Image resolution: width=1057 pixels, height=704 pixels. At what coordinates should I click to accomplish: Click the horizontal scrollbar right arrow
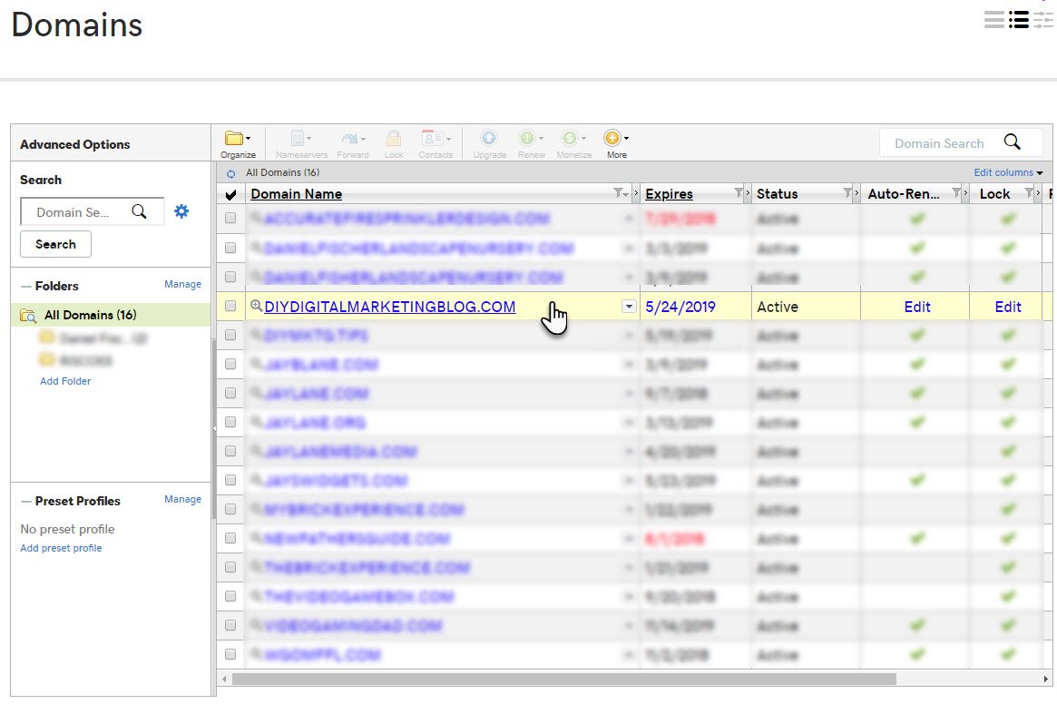1045,679
